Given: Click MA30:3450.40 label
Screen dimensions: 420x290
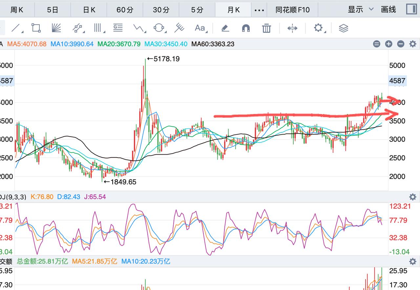Looking at the screenshot, I should 166,44.
